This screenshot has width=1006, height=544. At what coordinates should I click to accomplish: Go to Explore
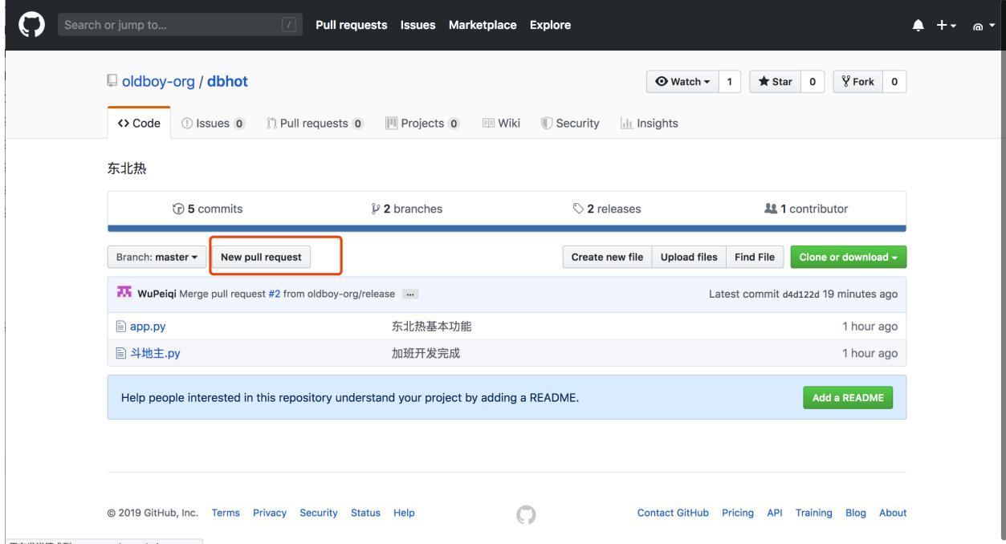pyautogui.click(x=551, y=25)
